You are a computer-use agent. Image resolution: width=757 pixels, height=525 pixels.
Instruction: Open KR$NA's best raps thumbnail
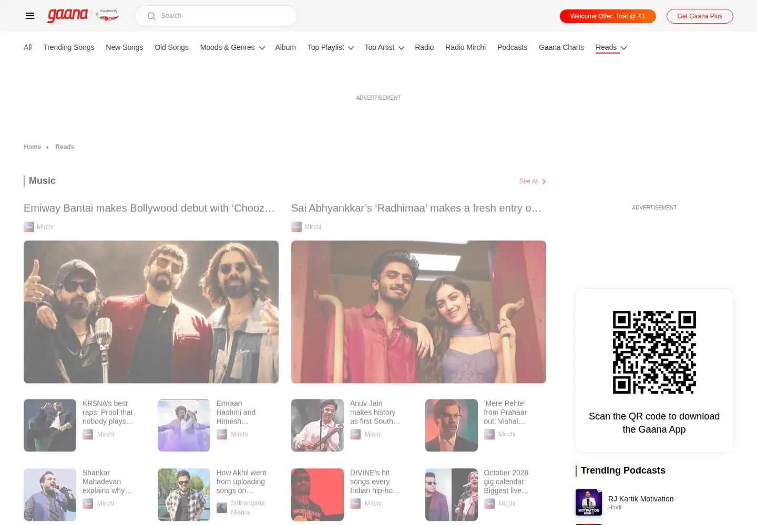pos(50,425)
